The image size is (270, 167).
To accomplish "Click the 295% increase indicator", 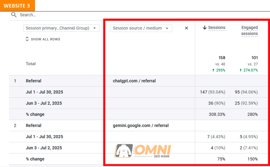I will pos(219,70).
